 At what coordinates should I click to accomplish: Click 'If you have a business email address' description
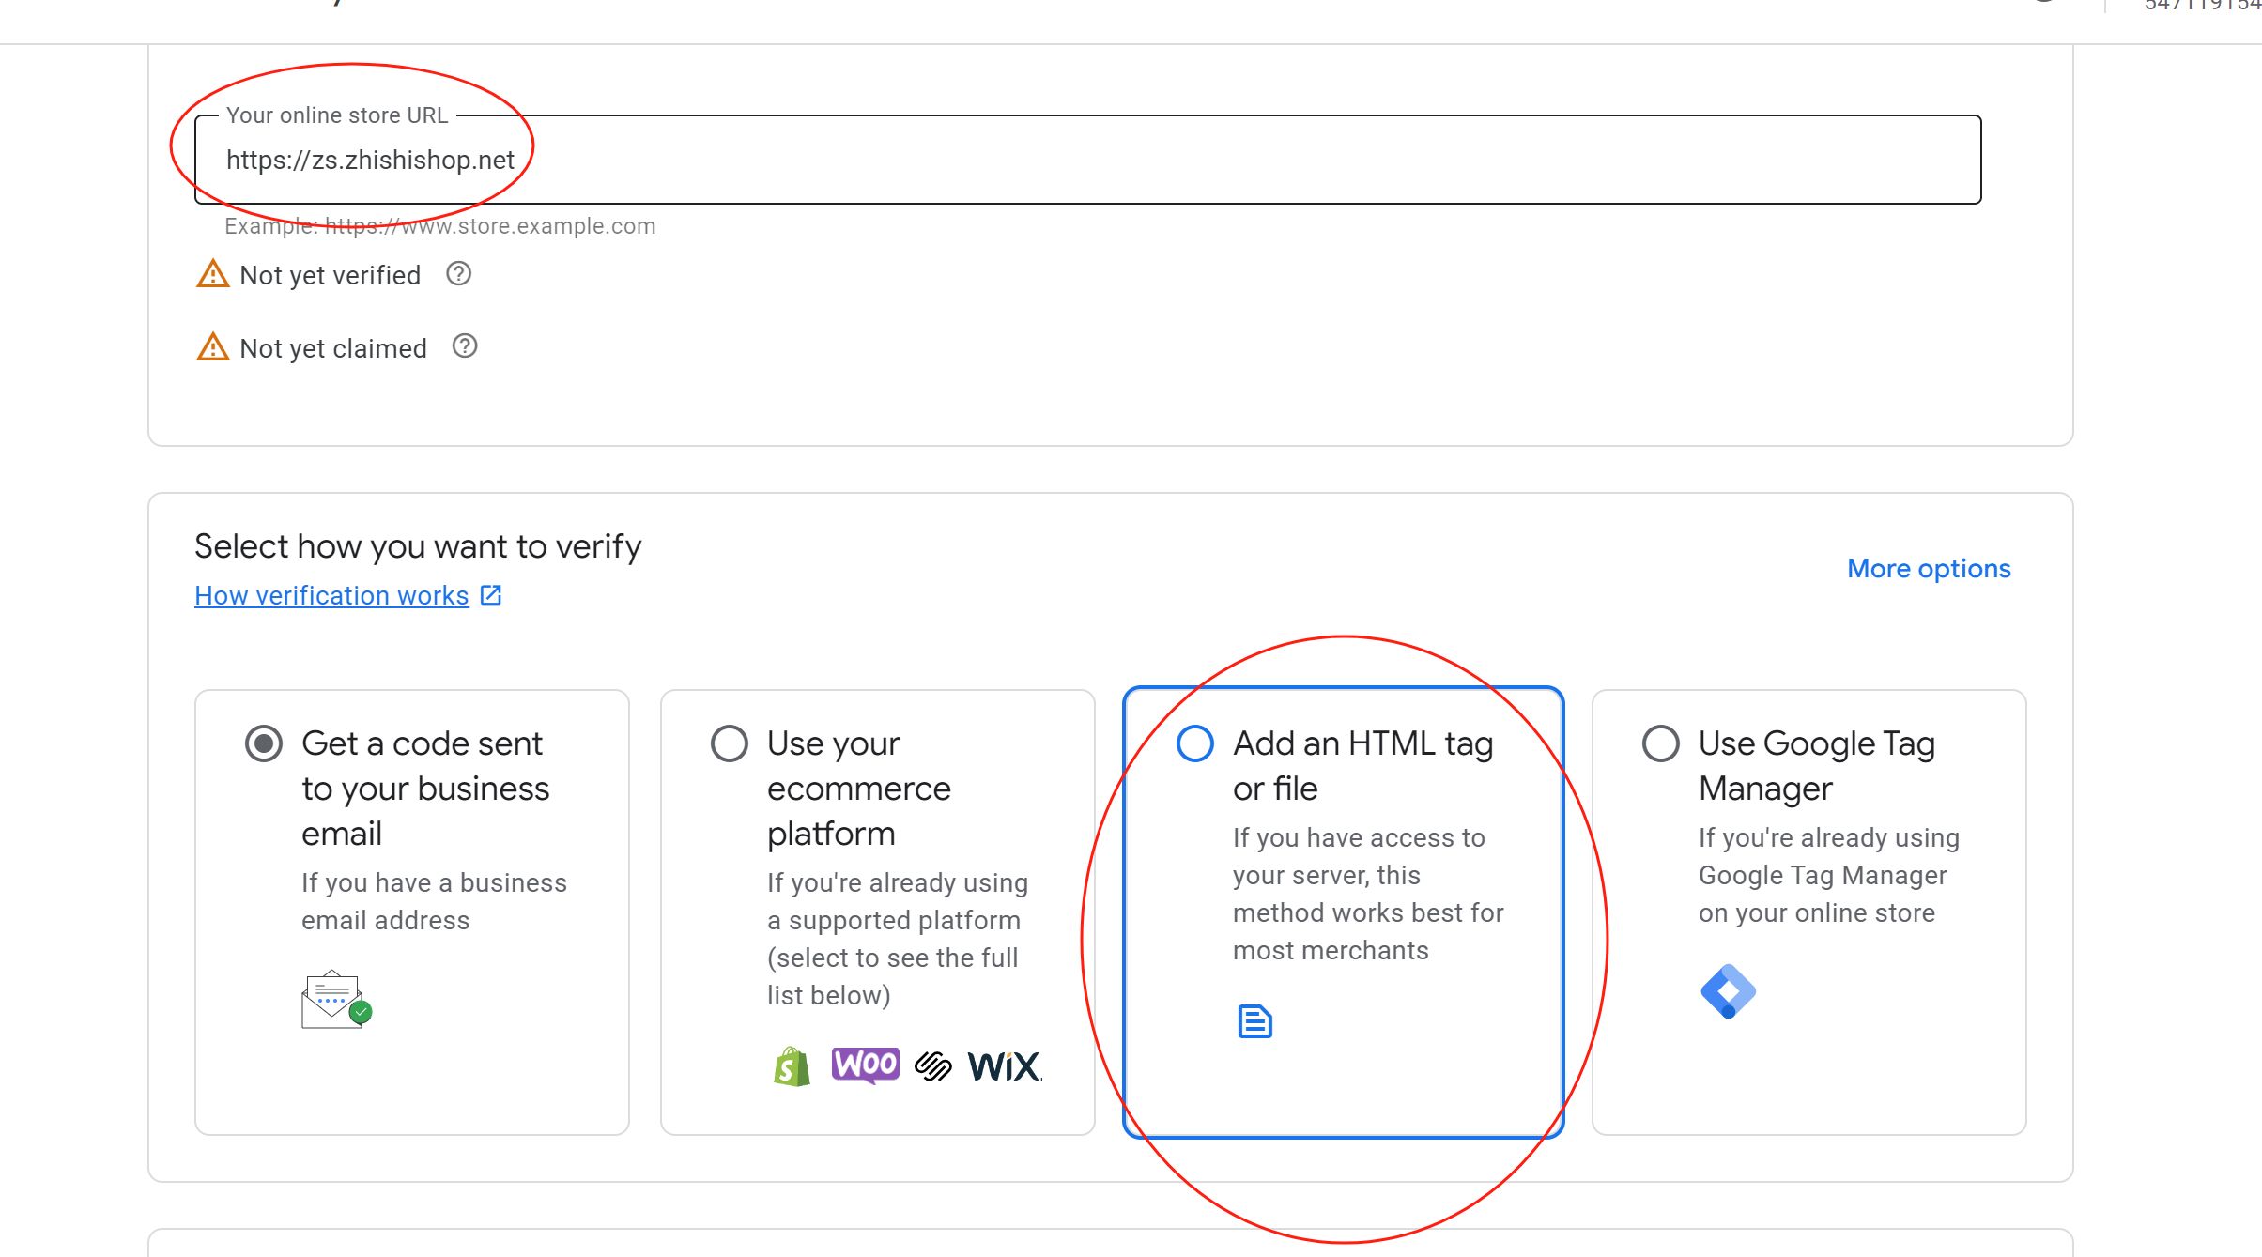434,901
